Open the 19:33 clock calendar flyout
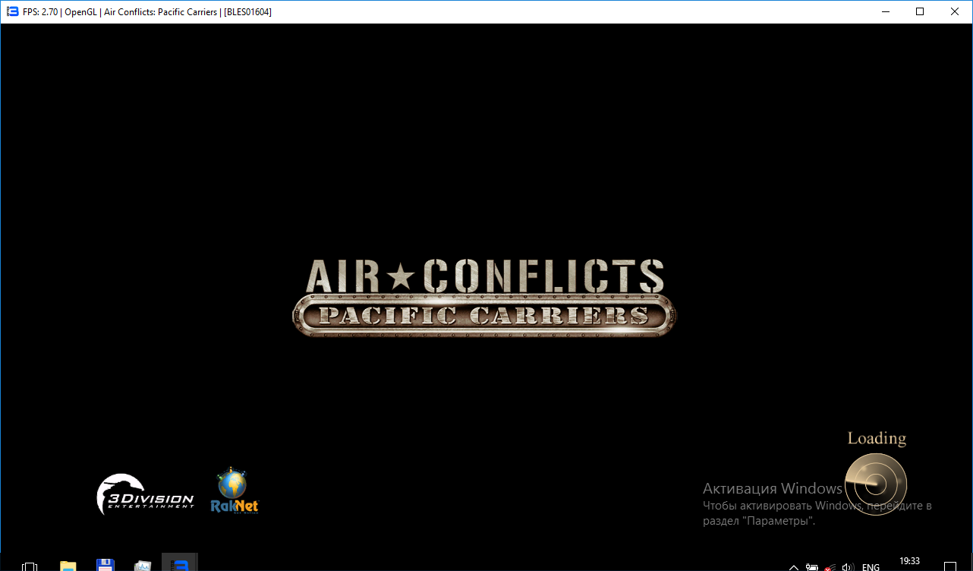The width and height of the screenshot is (973, 571). click(x=909, y=563)
